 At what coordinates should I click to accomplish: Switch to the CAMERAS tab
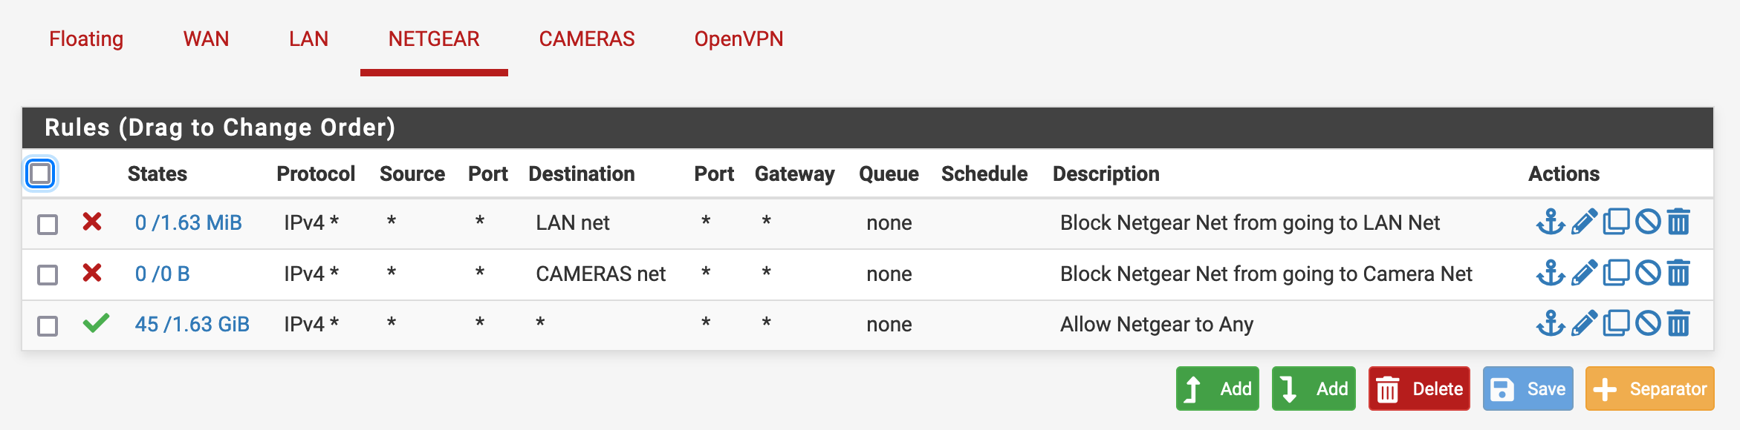[x=586, y=39]
